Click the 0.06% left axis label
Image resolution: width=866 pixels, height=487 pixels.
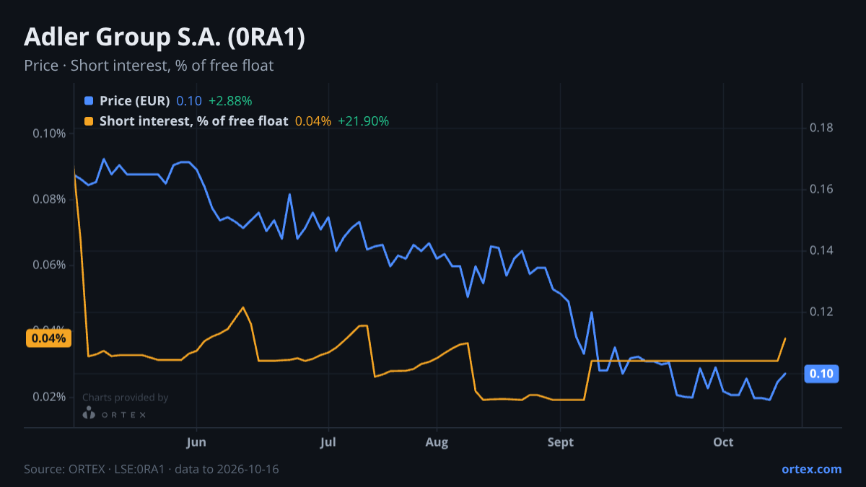[x=49, y=265]
